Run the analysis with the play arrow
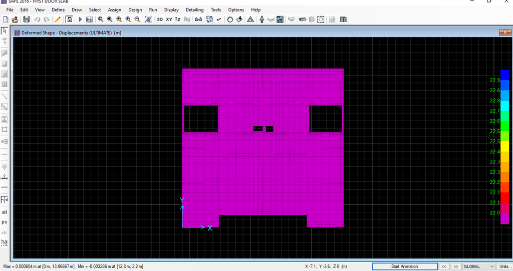This screenshot has width=513, height=271. click(x=80, y=20)
